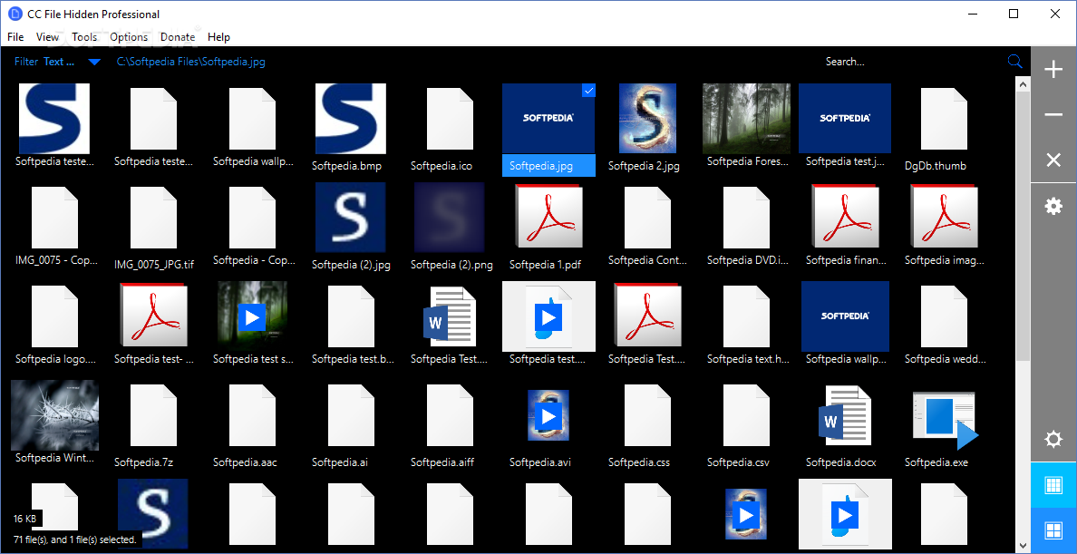This screenshot has height=554, width=1077.
Task: Open the Tools menu
Action: [84, 37]
